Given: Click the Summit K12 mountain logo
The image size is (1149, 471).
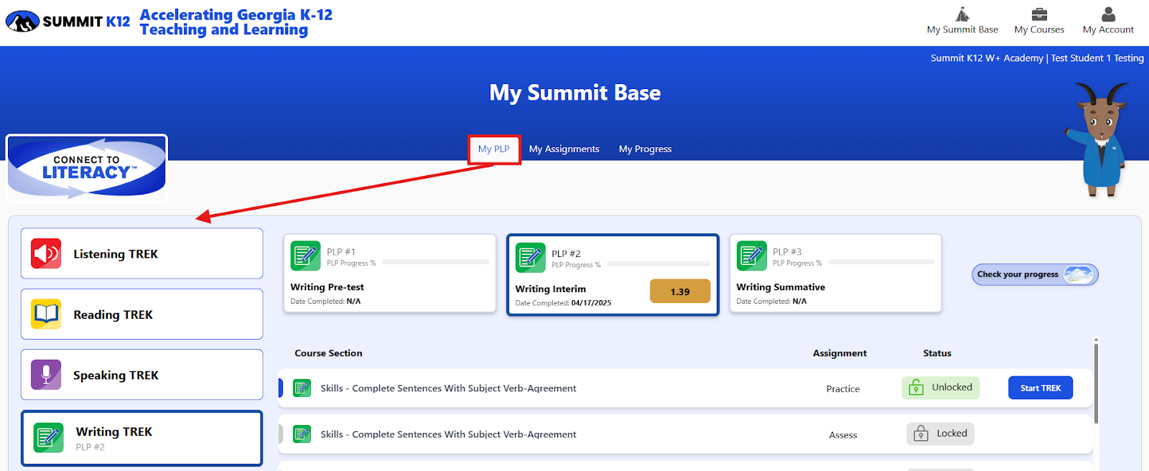Looking at the screenshot, I should click(22, 22).
